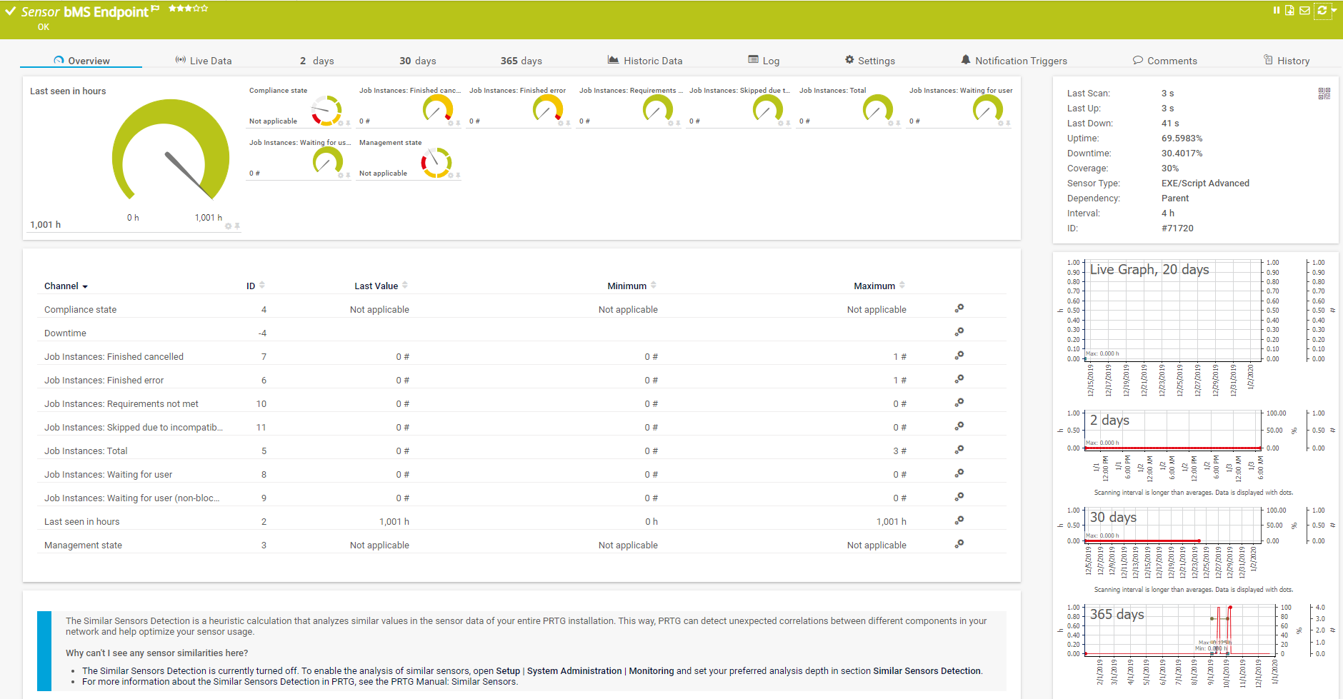Pin the Compliance state gauge as primary
The width and height of the screenshot is (1343, 699).
pyautogui.click(x=349, y=124)
